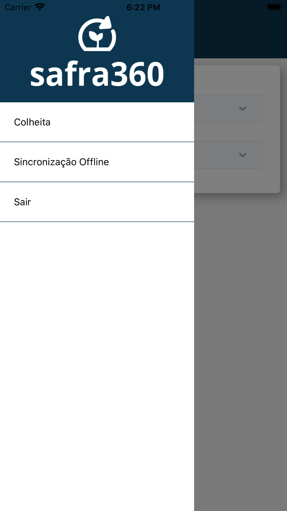The height and width of the screenshot is (511, 287).
Task: Open the Colheita menu entry
Action: click(97, 122)
